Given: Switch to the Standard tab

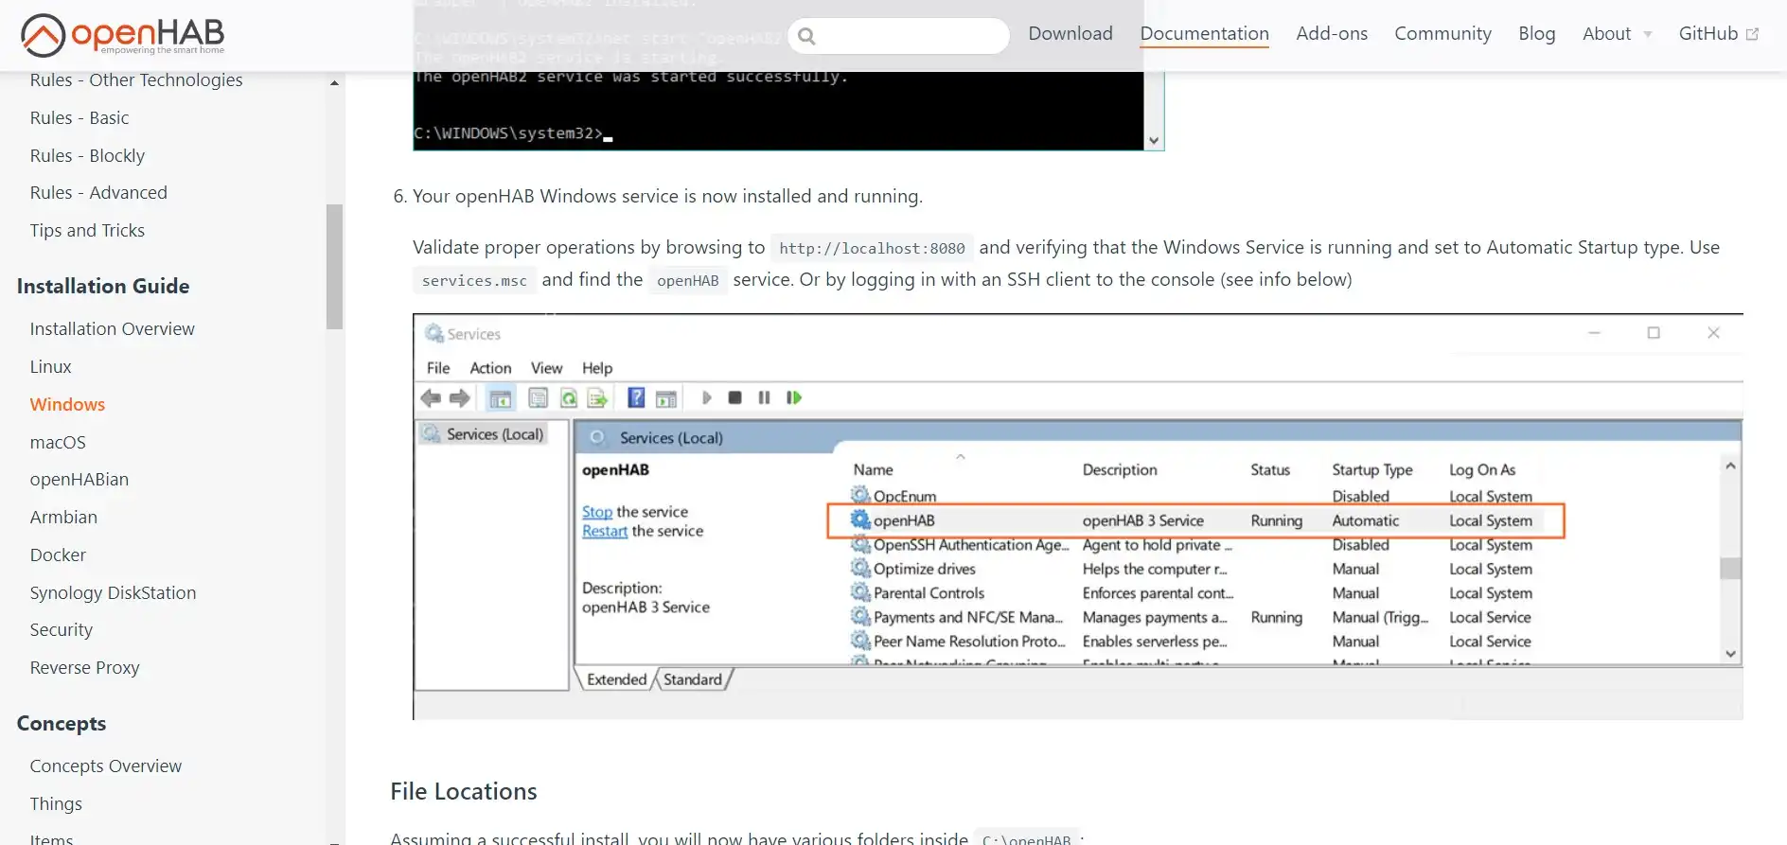Looking at the screenshot, I should coord(693,679).
